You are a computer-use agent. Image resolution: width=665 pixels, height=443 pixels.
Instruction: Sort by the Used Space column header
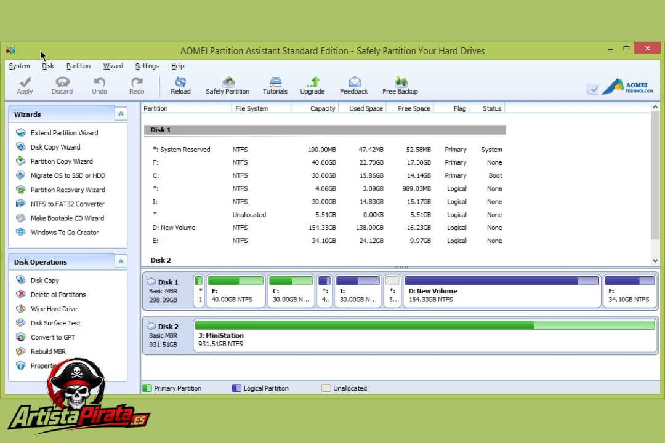pos(362,108)
